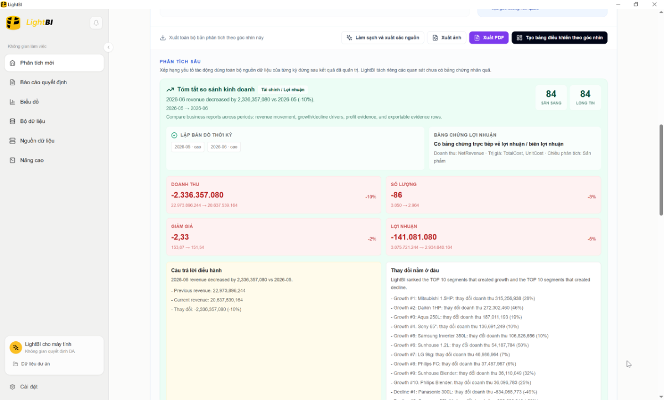Open Dữ liệu dự án folder link
Image resolution: width=664 pixels, height=400 pixels.
pos(32,364)
